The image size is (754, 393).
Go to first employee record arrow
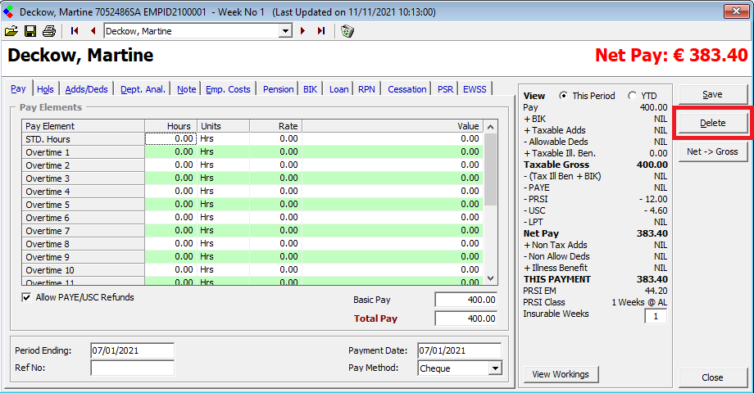tap(75, 31)
